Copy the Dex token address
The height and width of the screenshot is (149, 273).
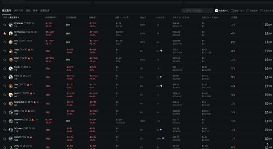pyautogui.click(x=20, y=84)
